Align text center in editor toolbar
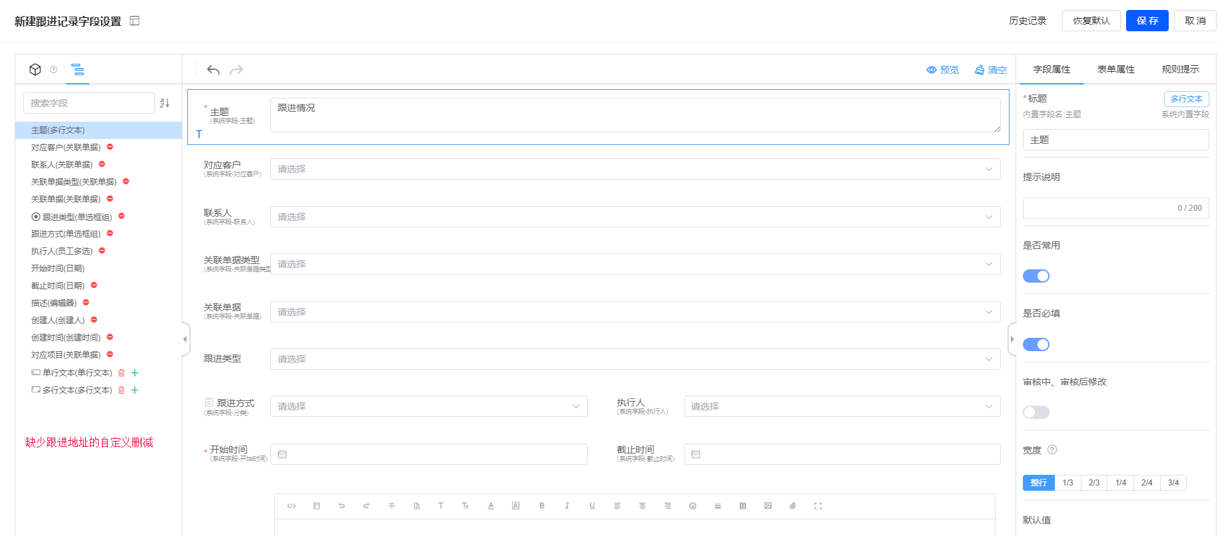This screenshot has height=536, width=1220. coord(642,506)
